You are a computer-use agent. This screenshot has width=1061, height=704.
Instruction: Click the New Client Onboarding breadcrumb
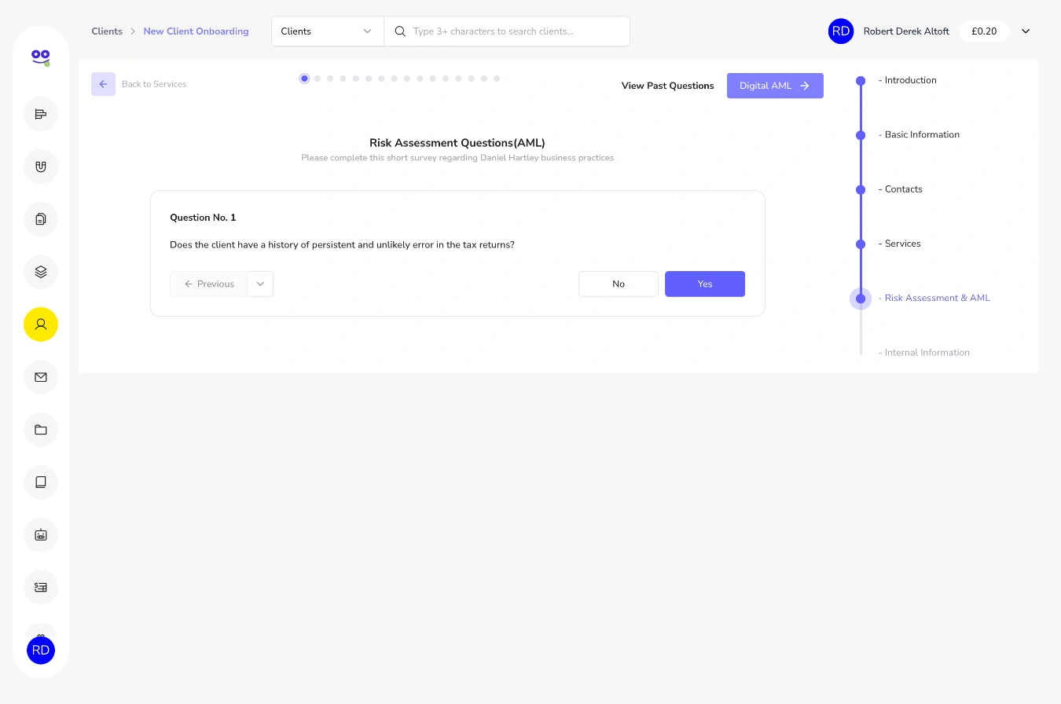196,31
